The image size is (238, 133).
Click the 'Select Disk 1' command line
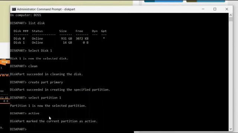click(x=31, y=51)
